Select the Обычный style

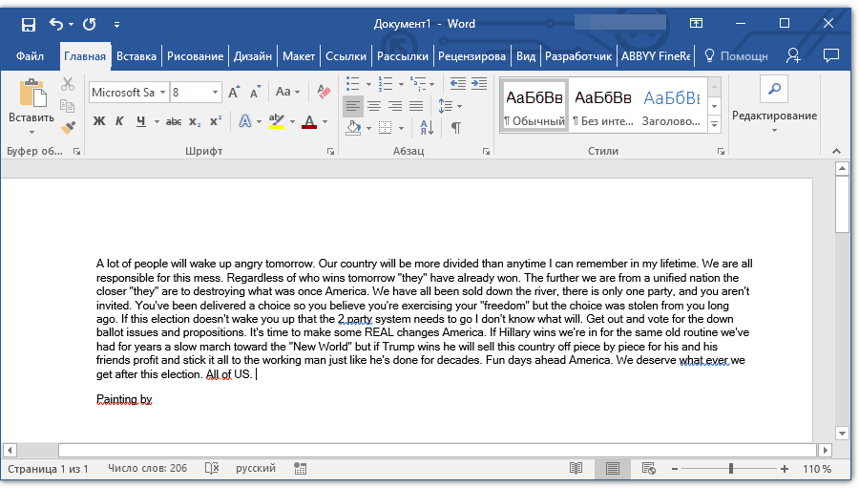pos(534,106)
